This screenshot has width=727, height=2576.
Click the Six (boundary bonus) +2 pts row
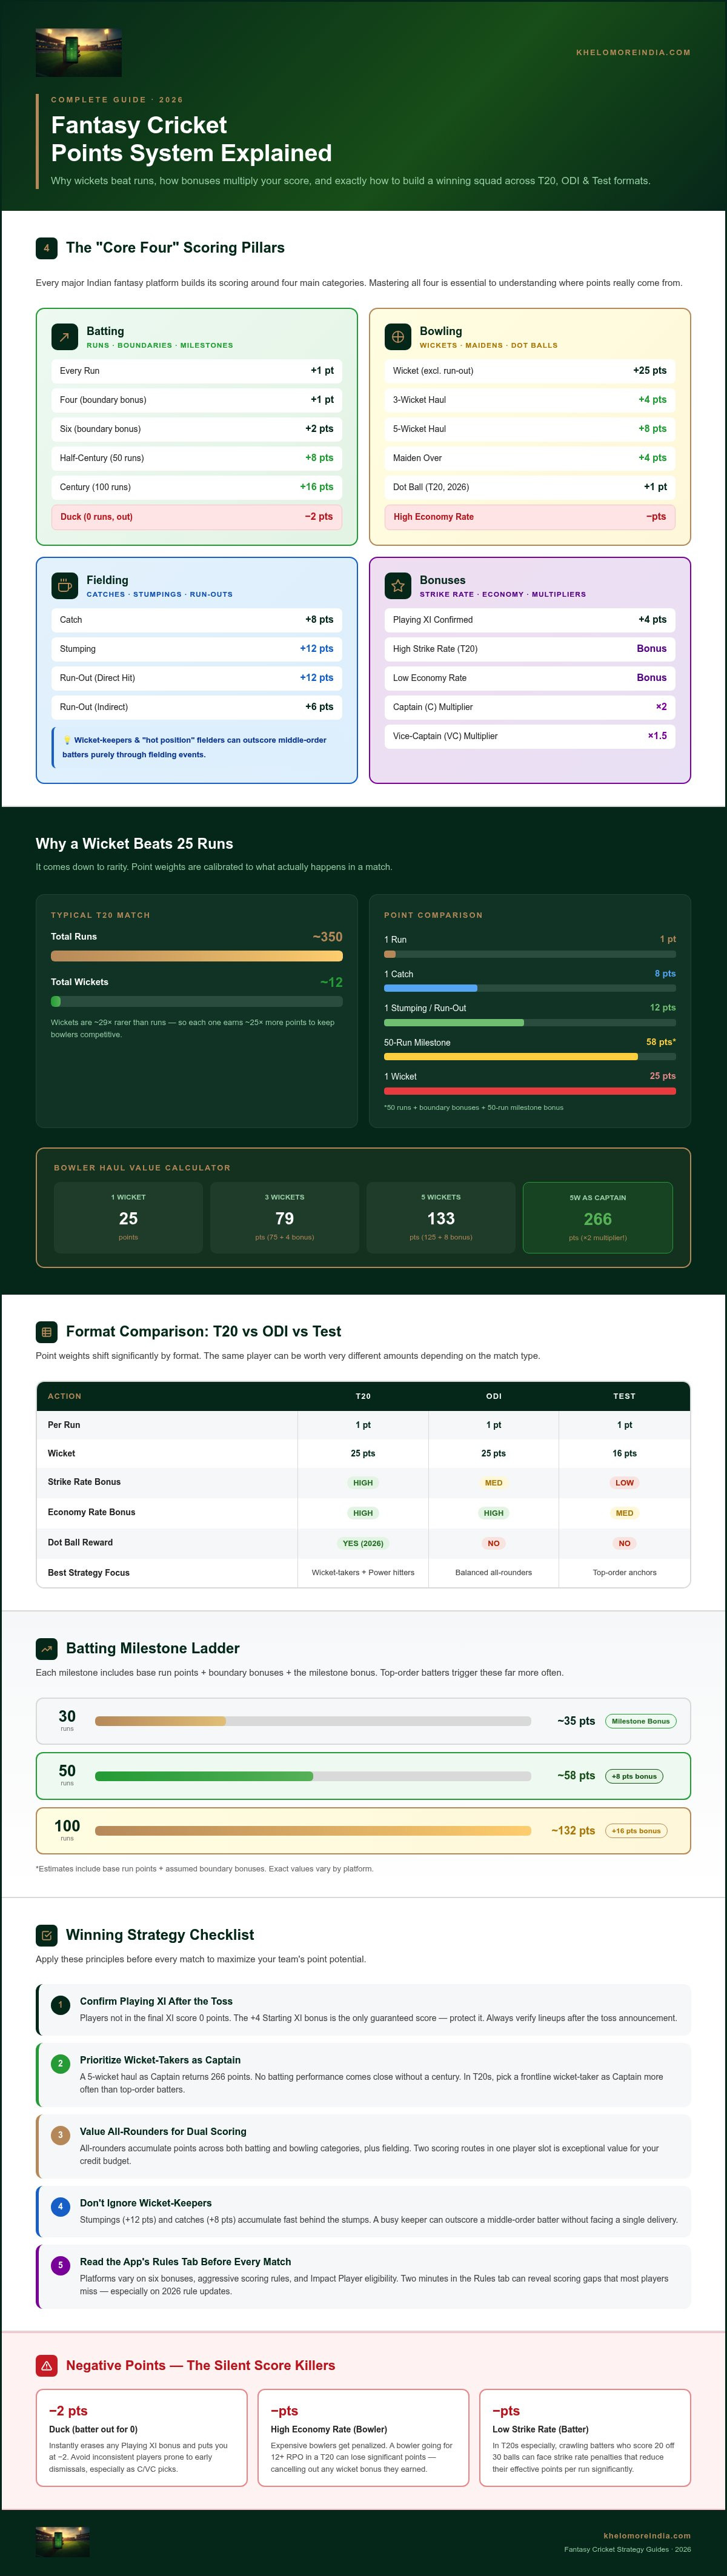point(197,429)
